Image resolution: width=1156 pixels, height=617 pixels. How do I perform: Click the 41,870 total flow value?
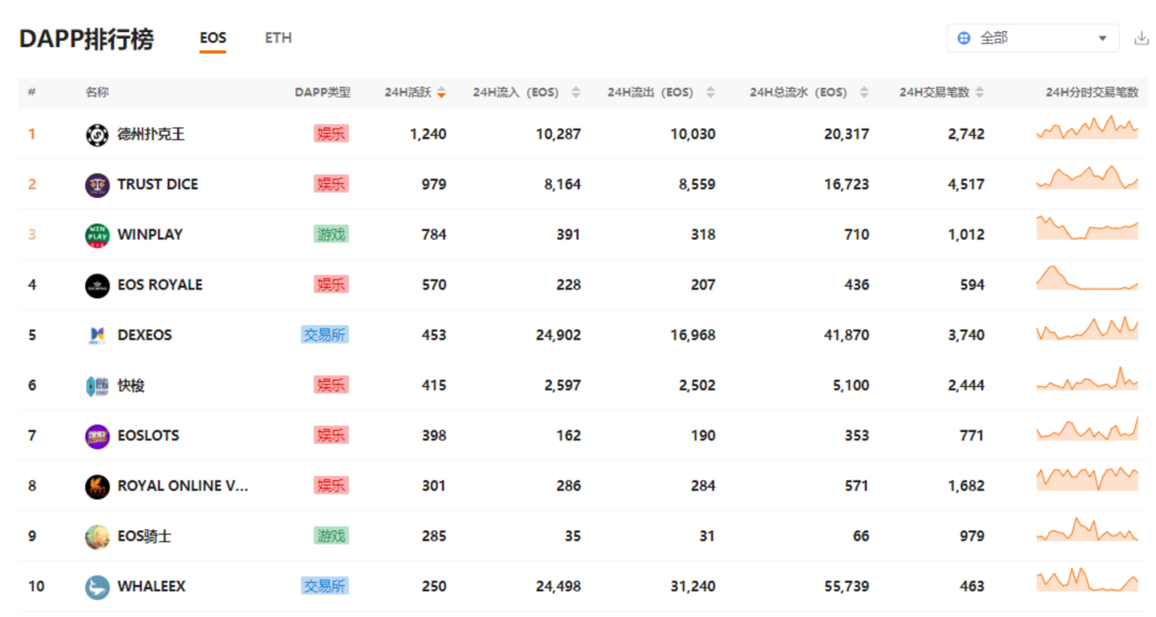point(846,336)
